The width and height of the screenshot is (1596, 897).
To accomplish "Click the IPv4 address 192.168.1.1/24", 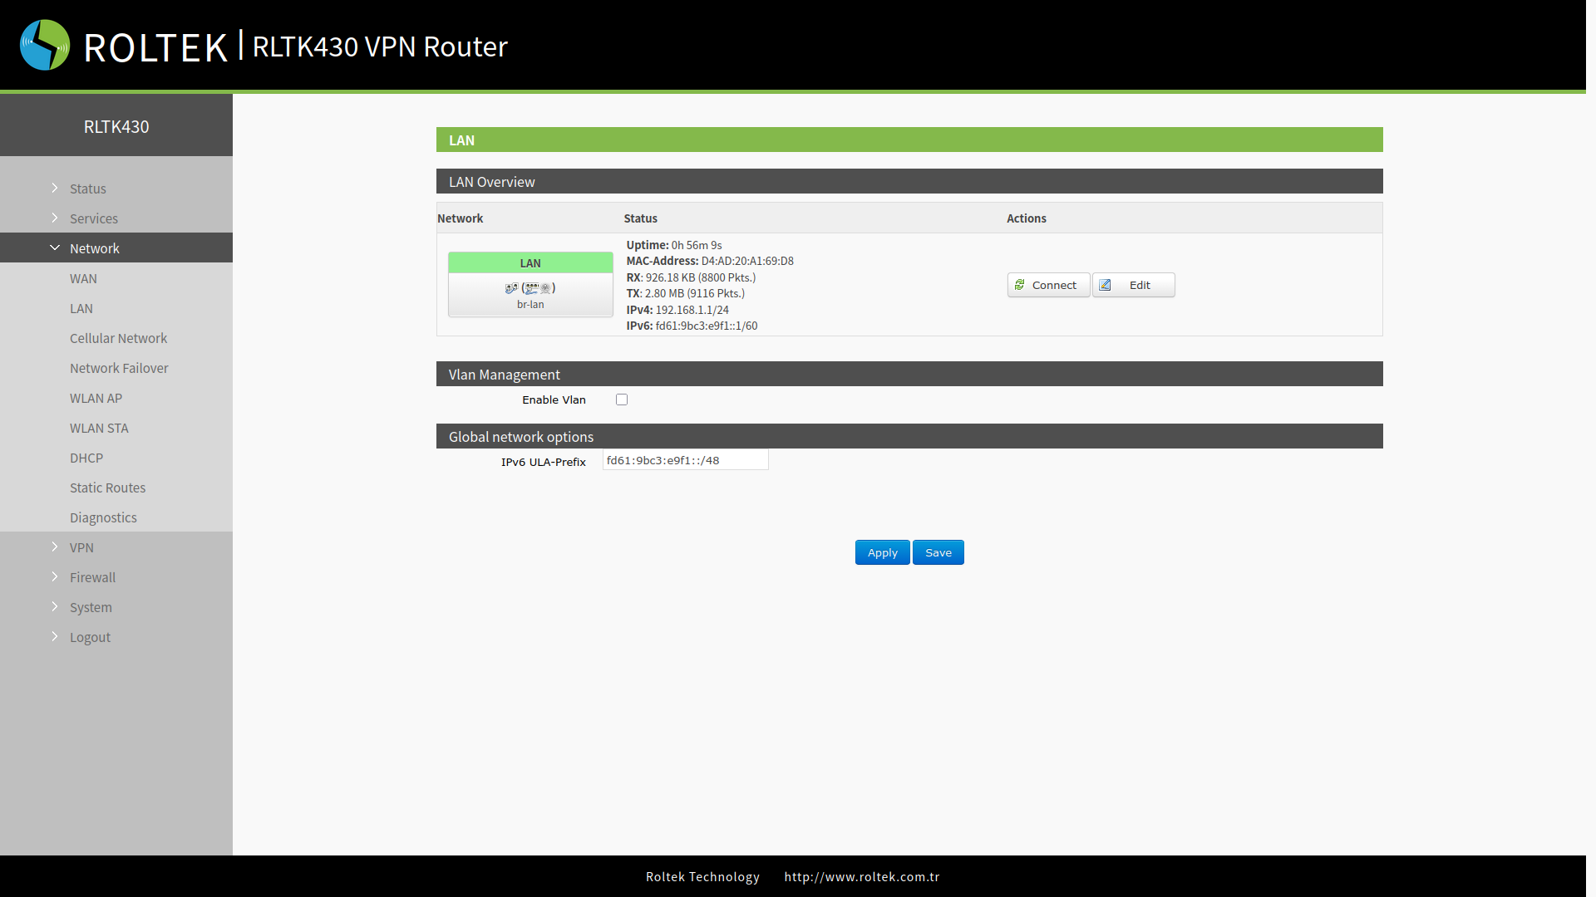I will pos(692,310).
